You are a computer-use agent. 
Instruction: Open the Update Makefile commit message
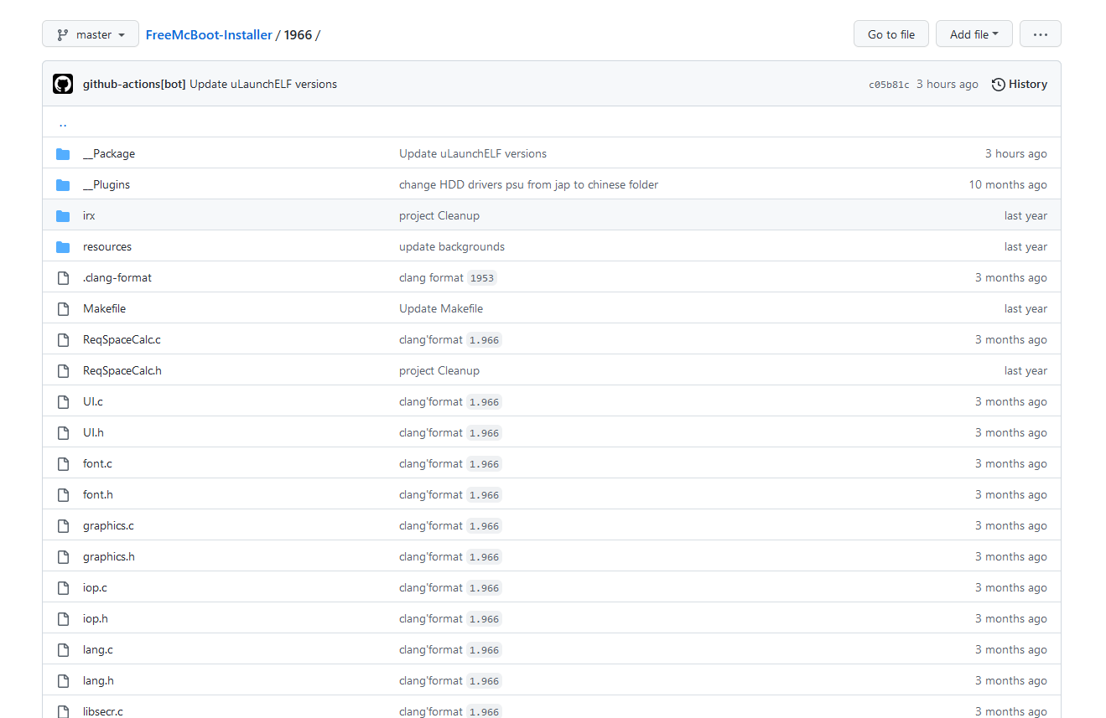click(441, 308)
